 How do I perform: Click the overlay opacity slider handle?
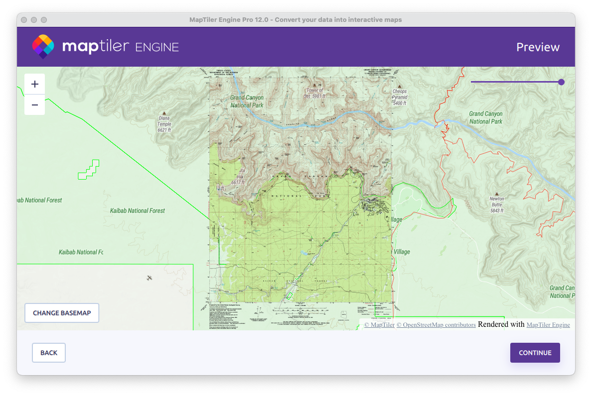pos(561,82)
